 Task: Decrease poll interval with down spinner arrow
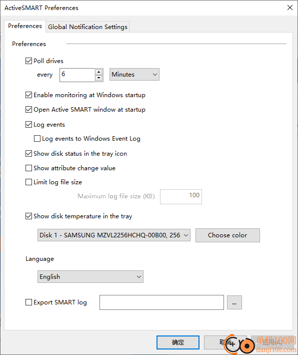click(x=98, y=78)
